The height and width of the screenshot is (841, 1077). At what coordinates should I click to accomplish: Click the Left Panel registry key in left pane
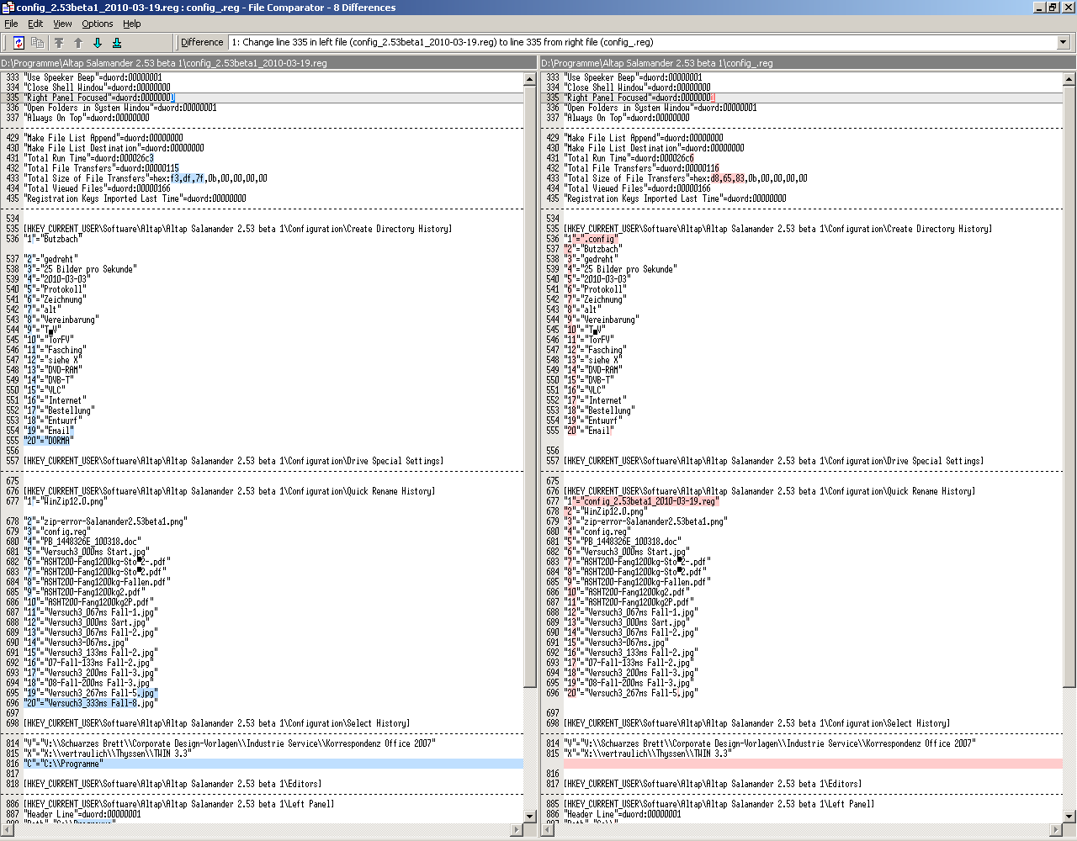pos(178,804)
